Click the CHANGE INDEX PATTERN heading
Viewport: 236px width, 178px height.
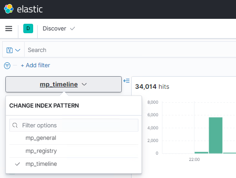coord(44,106)
